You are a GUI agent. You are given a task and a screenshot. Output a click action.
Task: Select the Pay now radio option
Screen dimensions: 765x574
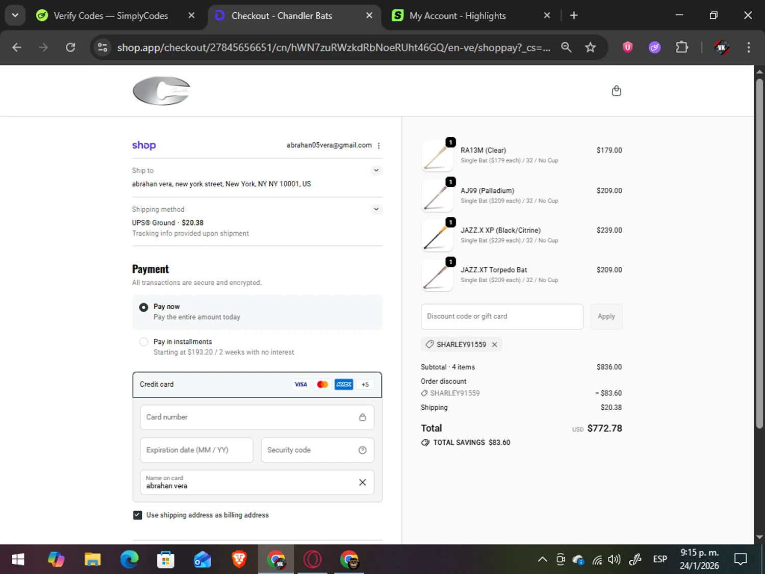pyautogui.click(x=144, y=307)
